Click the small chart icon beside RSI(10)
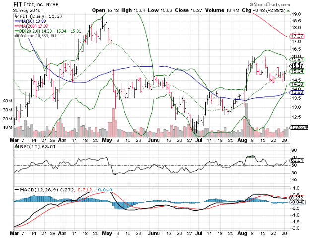Viewport: 310px width, 240px height. (x=17, y=147)
